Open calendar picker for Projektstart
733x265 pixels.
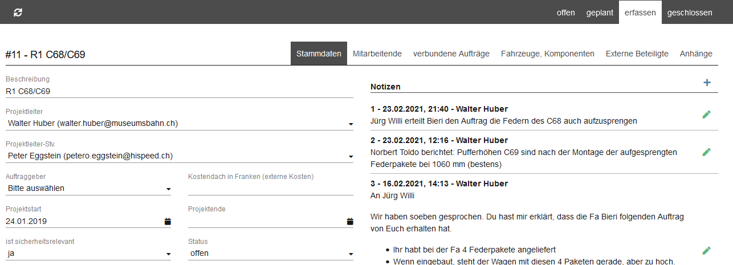click(168, 221)
